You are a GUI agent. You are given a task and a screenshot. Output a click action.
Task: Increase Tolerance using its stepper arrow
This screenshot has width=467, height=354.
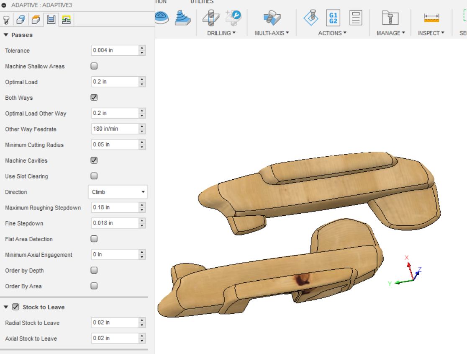[x=143, y=48]
